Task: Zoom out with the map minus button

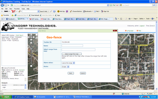Action: click(31, 66)
